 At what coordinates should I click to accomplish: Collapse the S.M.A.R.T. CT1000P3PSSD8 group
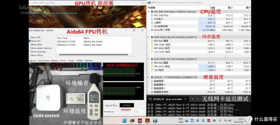(x=149, y=77)
